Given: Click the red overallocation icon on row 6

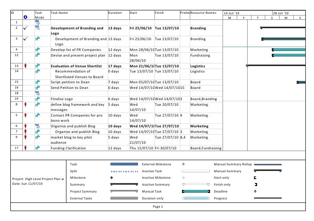Looking at the screenshot, I should pos(25,126).
